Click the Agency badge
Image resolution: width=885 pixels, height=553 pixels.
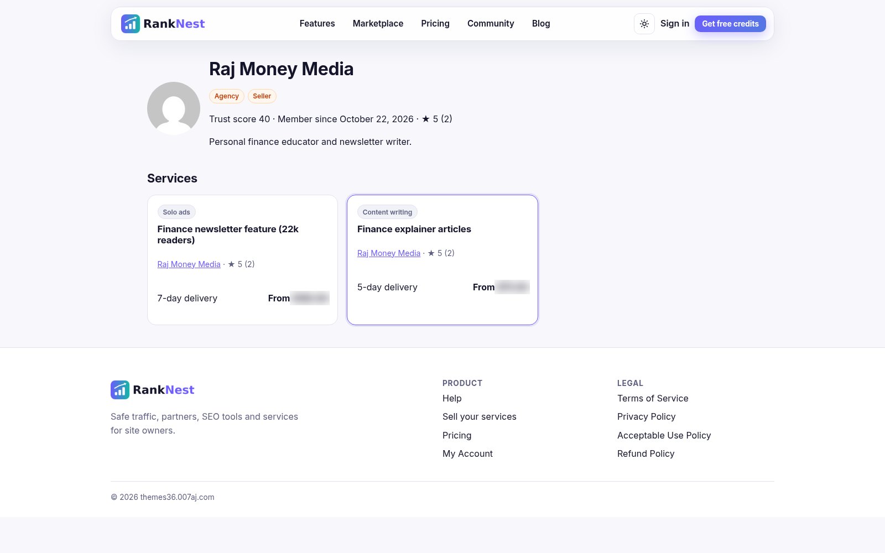coord(227,96)
